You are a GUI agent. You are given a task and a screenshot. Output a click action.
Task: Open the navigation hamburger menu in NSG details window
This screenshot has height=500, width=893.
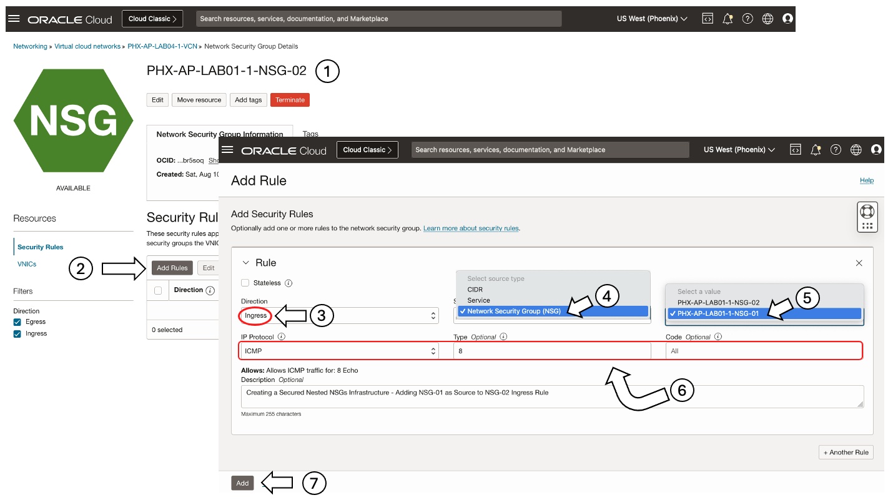coord(14,19)
